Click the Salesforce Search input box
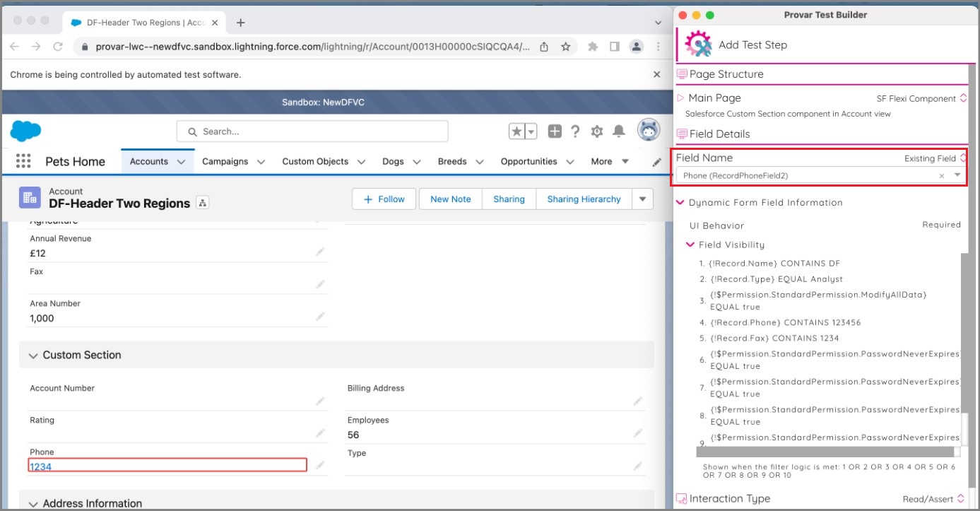 click(312, 131)
